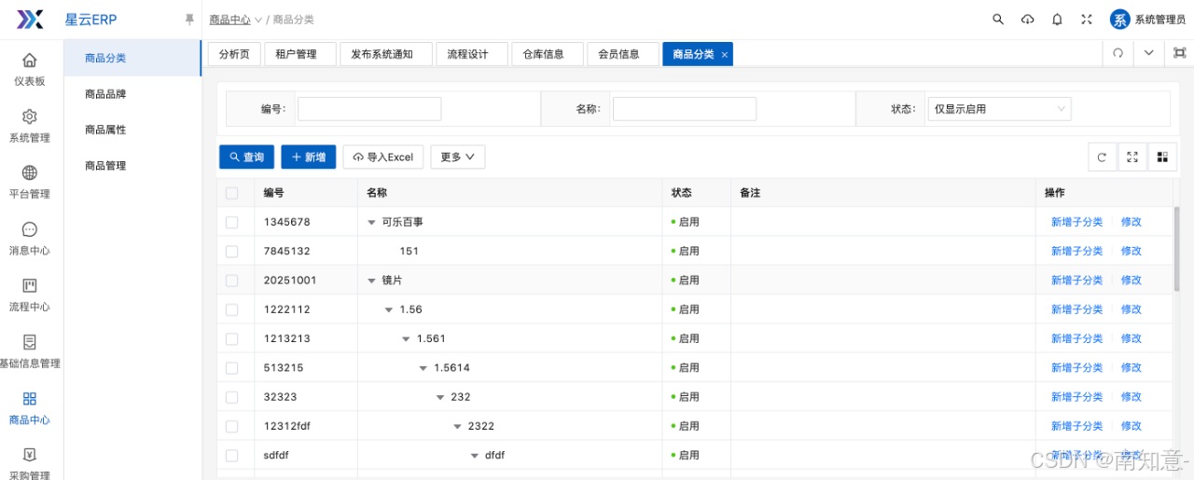
Task: Open the 更多 dropdown button
Action: (x=457, y=158)
